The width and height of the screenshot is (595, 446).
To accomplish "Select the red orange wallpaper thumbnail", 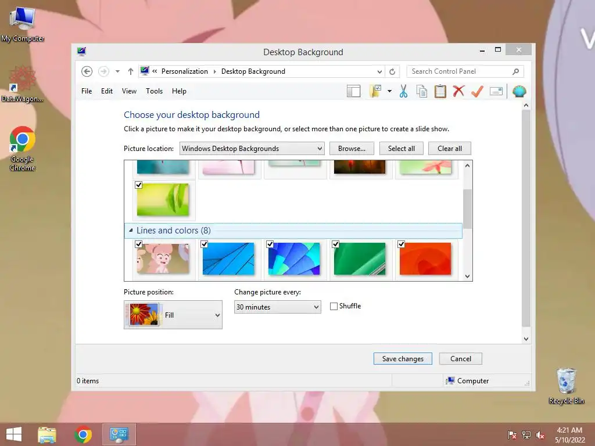I will tap(425, 258).
